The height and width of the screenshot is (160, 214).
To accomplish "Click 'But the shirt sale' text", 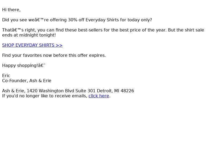I will coord(186,30).
